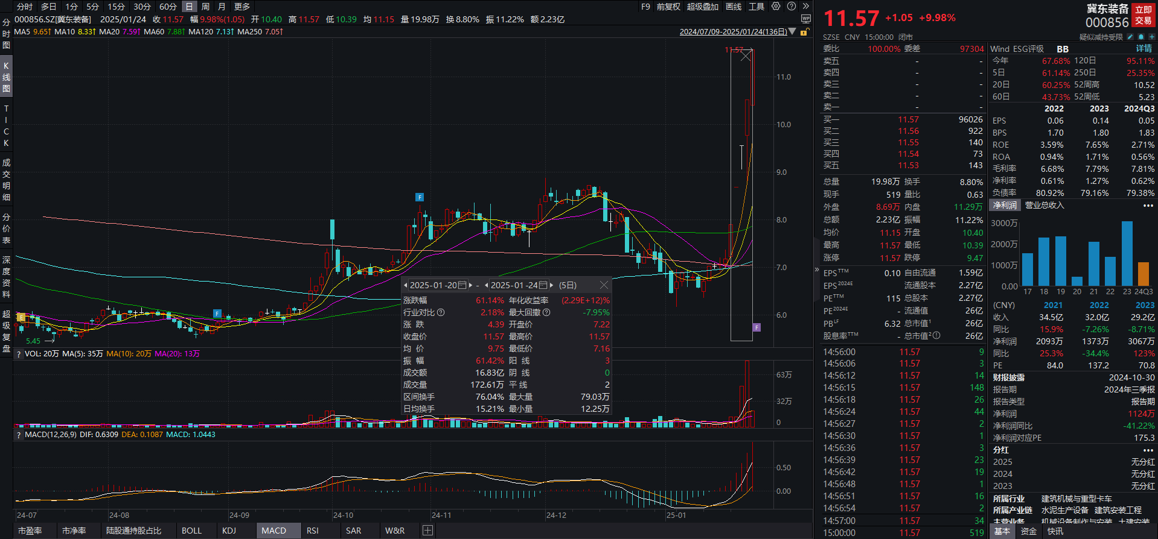Screen dimensions: 1158x539
Task: Open 超级叠加 overlay menu
Action: [703, 7]
